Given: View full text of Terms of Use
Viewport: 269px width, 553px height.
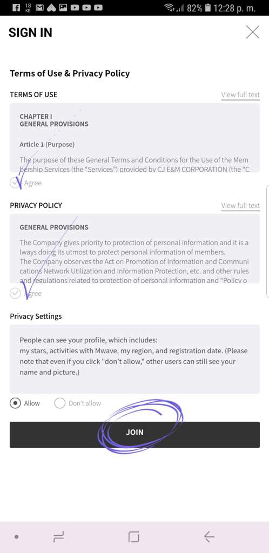Looking at the screenshot, I should point(240,95).
